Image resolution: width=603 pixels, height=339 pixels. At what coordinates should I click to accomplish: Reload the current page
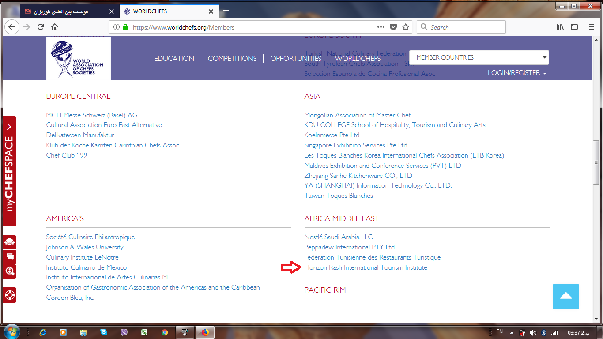pos(41,27)
